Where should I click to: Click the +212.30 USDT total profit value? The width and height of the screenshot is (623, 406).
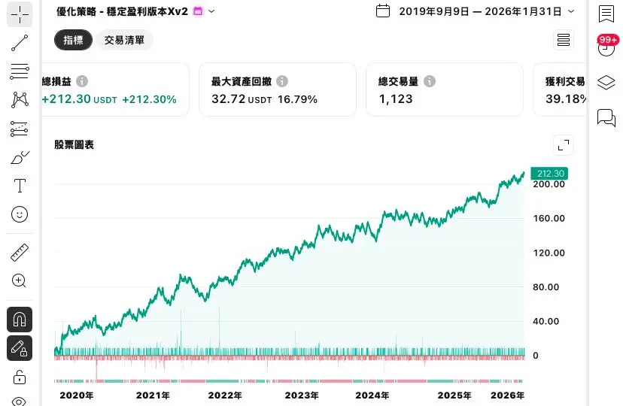80,99
